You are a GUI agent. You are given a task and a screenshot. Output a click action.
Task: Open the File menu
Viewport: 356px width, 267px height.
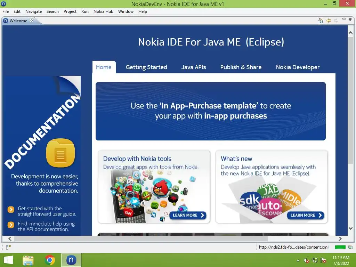[6, 11]
